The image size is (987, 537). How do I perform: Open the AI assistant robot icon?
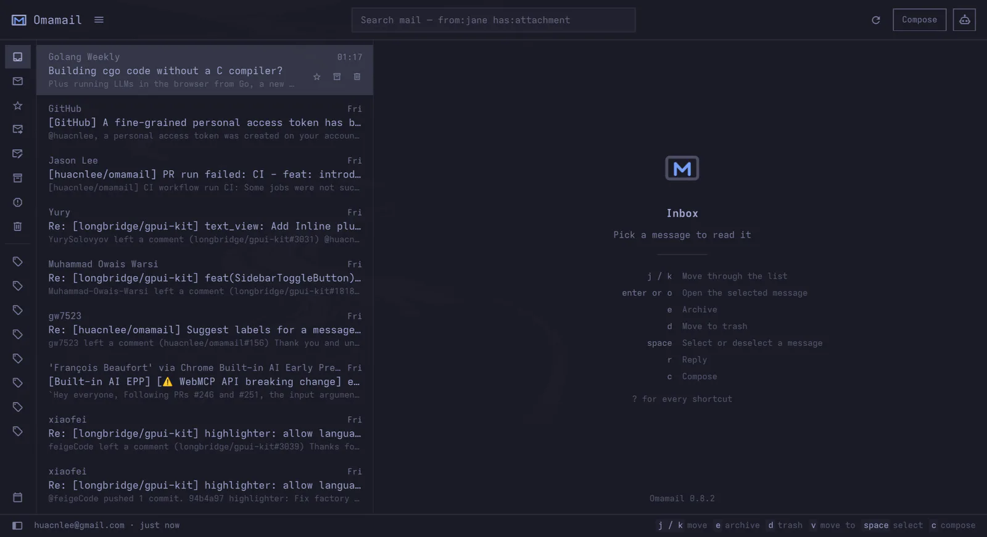pyautogui.click(x=964, y=20)
